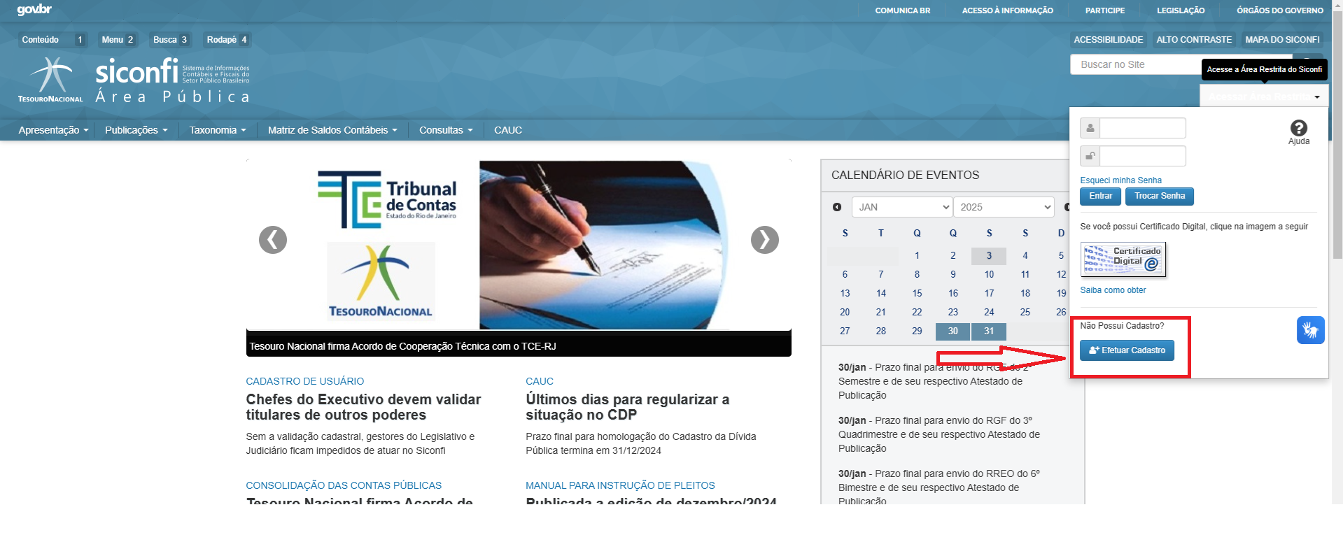1343x556 pixels.
Task: Open the JAN month selector
Action: 901,207
